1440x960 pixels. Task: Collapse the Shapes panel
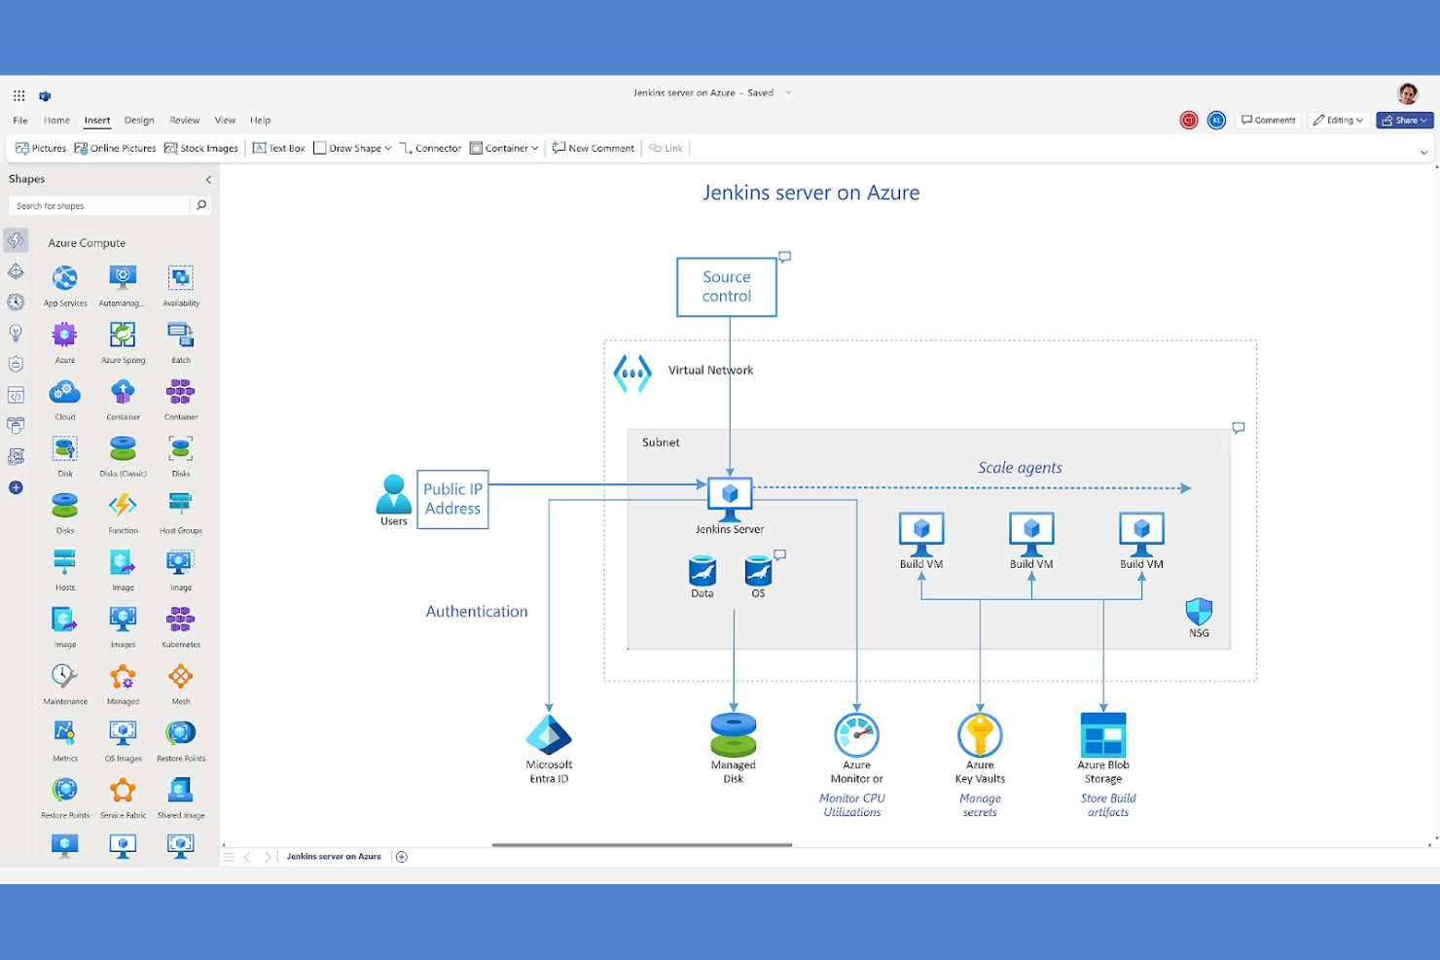[x=207, y=179]
